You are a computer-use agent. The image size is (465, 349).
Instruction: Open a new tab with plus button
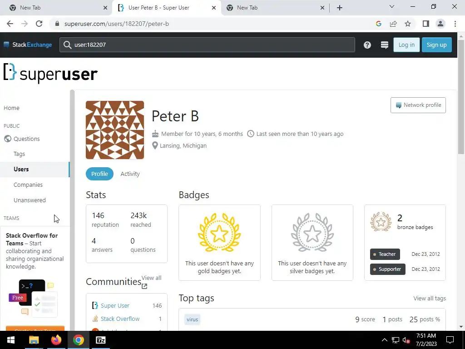click(340, 8)
